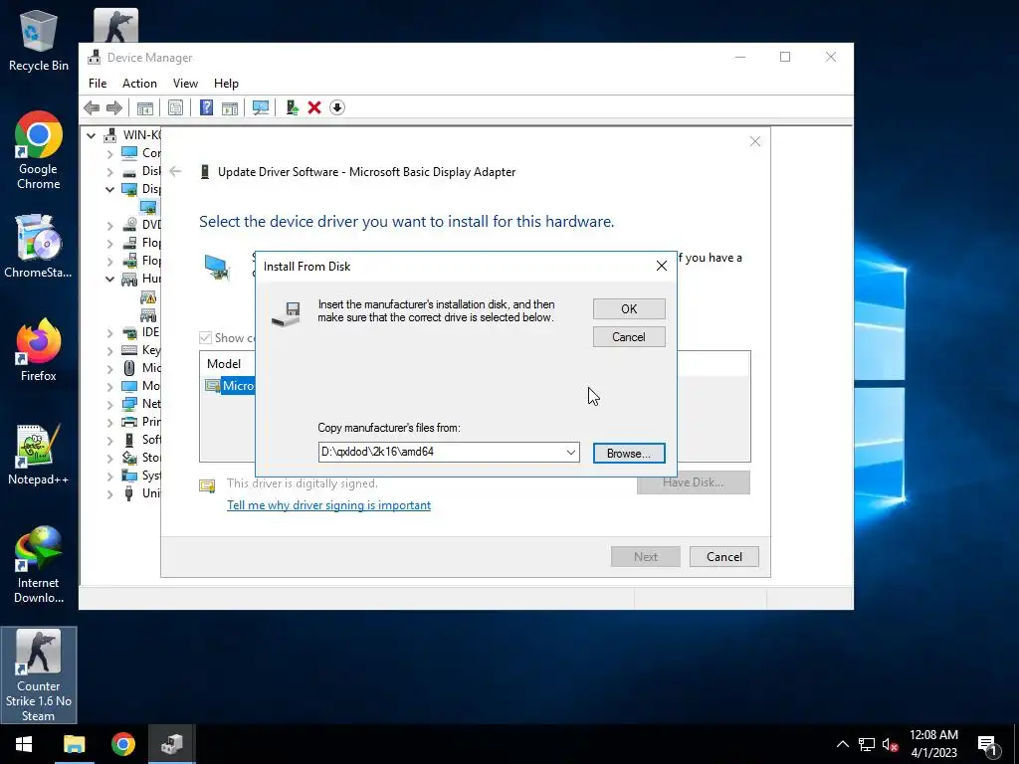The width and height of the screenshot is (1019, 764).
Task: Expand the DVD drives tree node
Action: click(x=109, y=225)
